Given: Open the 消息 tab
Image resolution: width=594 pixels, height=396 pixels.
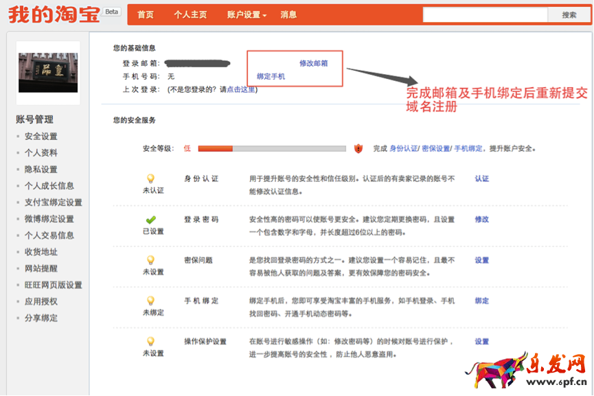Looking at the screenshot, I should [289, 15].
